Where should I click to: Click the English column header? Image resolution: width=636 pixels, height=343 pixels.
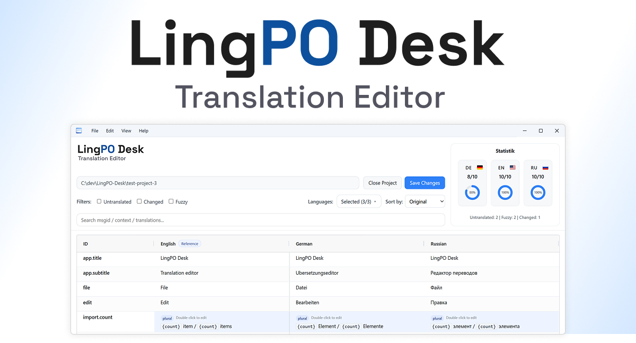click(x=168, y=244)
